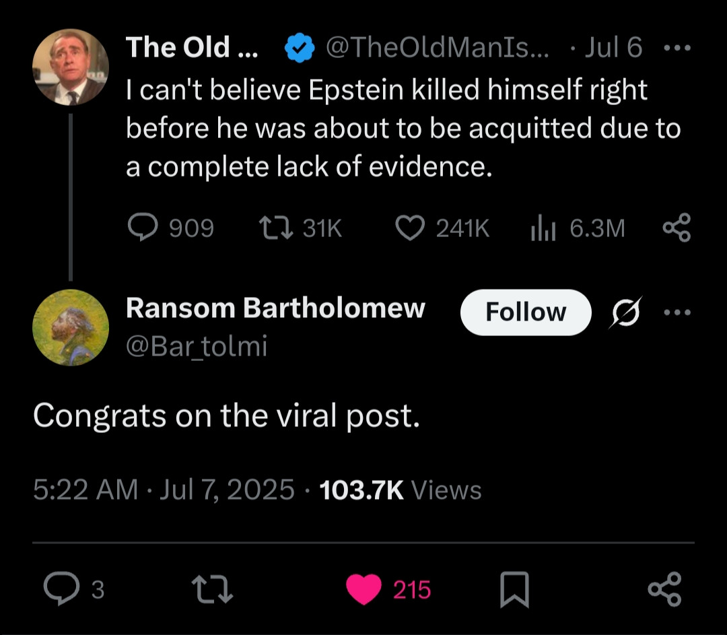The image size is (727, 635).
Task: Open more options for Ransom's reply
Action: tap(677, 312)
